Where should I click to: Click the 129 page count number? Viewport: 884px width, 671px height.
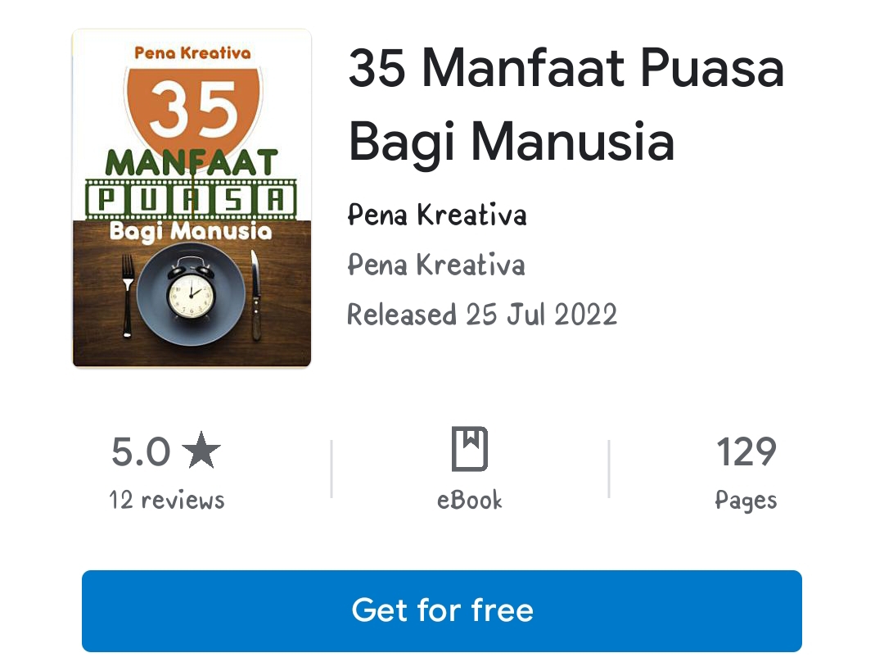pyautogui.click(x=746, y=452)
